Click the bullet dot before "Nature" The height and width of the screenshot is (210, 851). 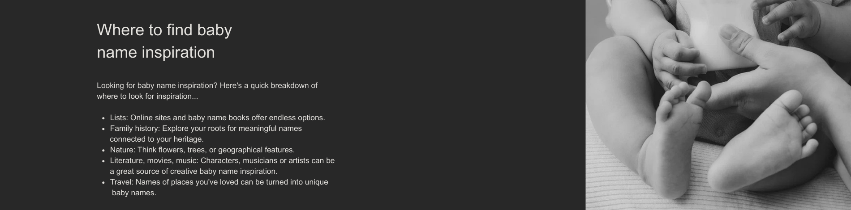tap(103, 151)
